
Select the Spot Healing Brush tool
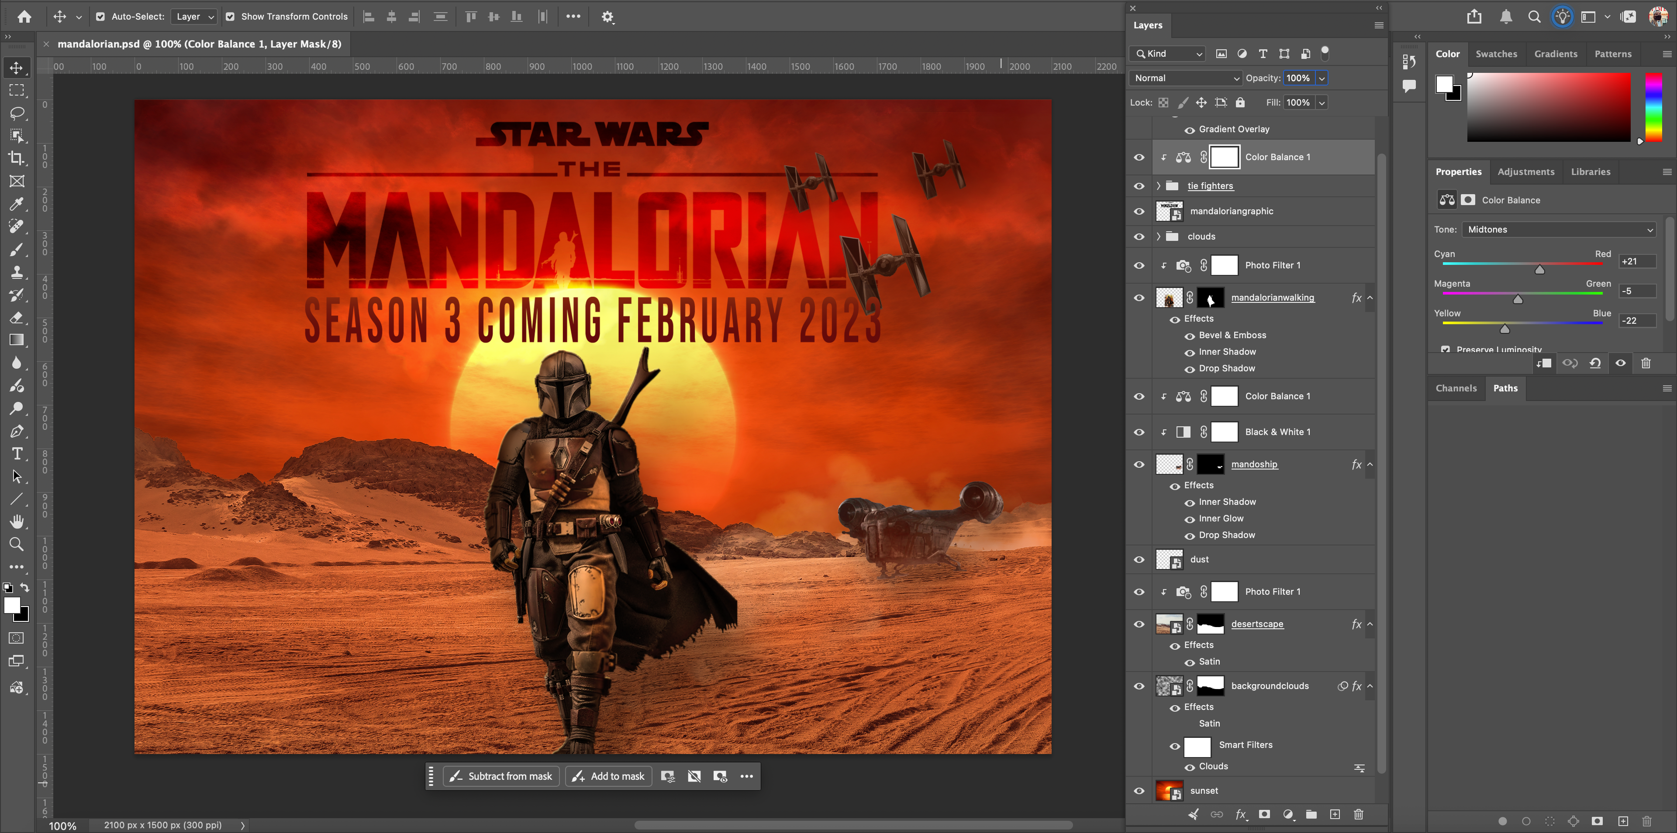[x=17, y=226]
